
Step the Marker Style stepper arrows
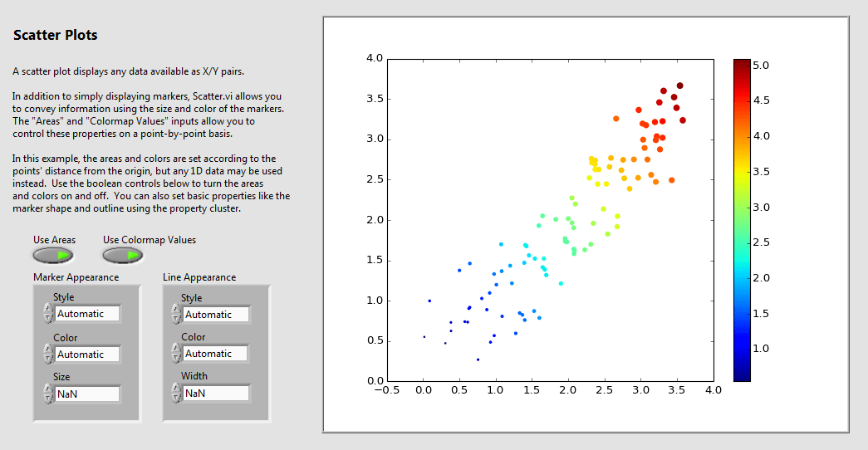(x=48, y=313)
